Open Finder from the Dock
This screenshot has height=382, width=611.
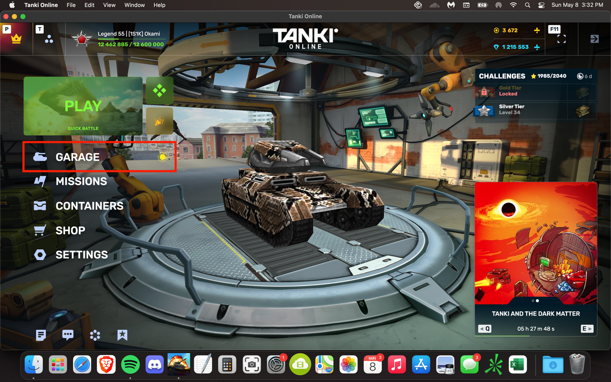click(34, 365)
